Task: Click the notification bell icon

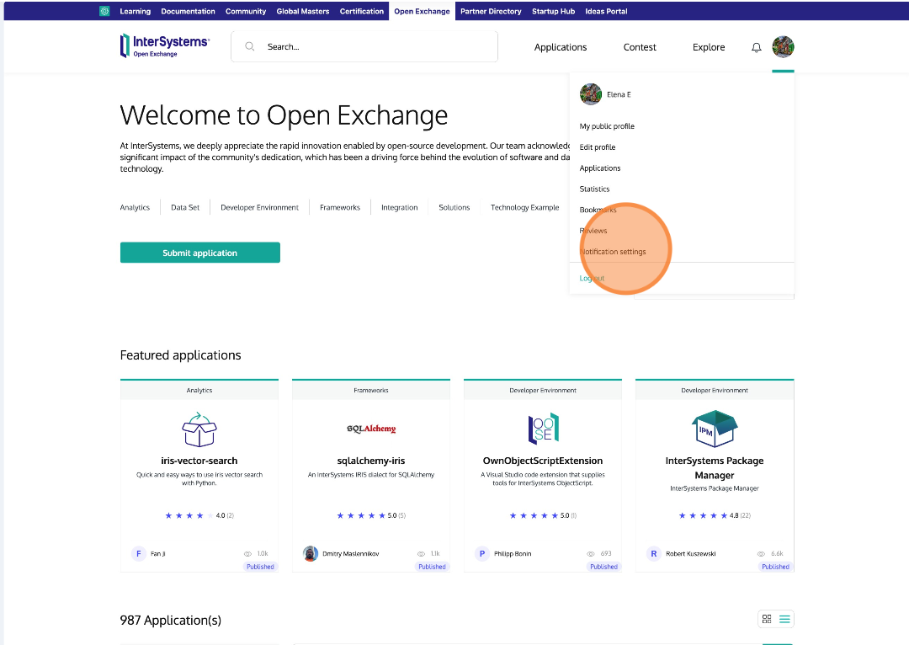Action: click(756, 48)
